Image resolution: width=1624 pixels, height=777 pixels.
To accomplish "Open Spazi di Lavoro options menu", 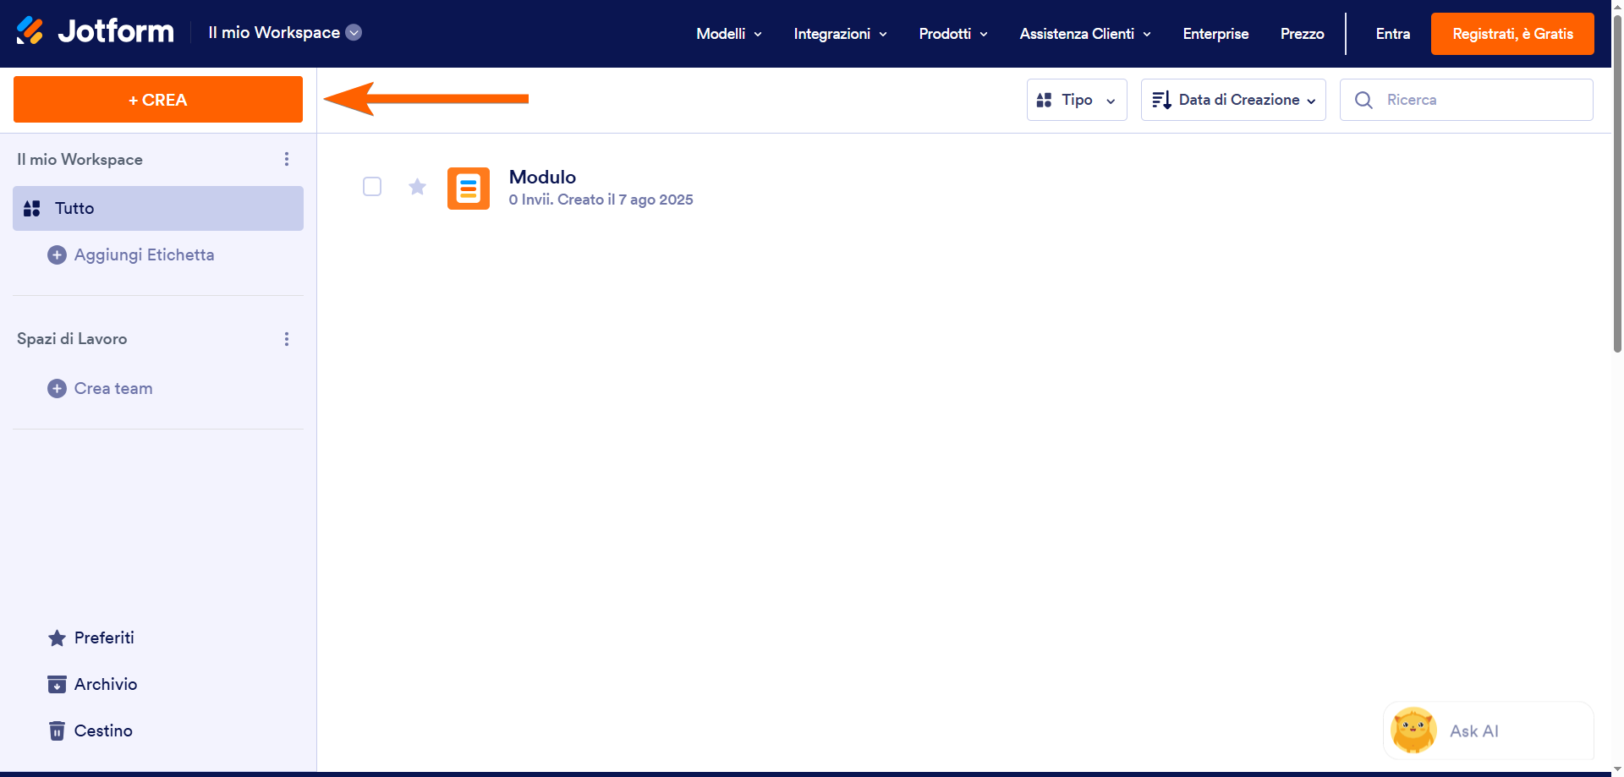I will click(x=286, y=338).
